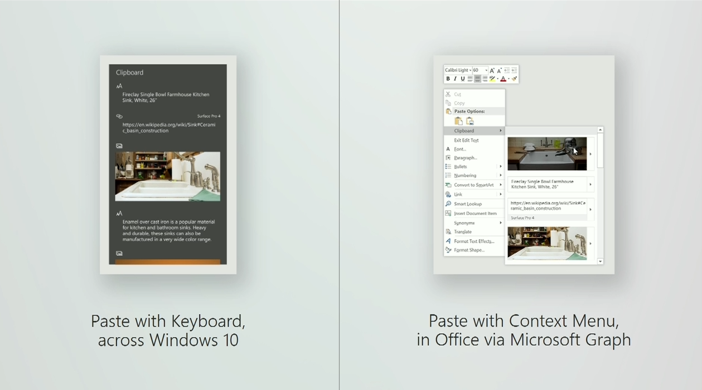Click the red font color swatch
Screen dimensions: 702x390
(503, 79)
